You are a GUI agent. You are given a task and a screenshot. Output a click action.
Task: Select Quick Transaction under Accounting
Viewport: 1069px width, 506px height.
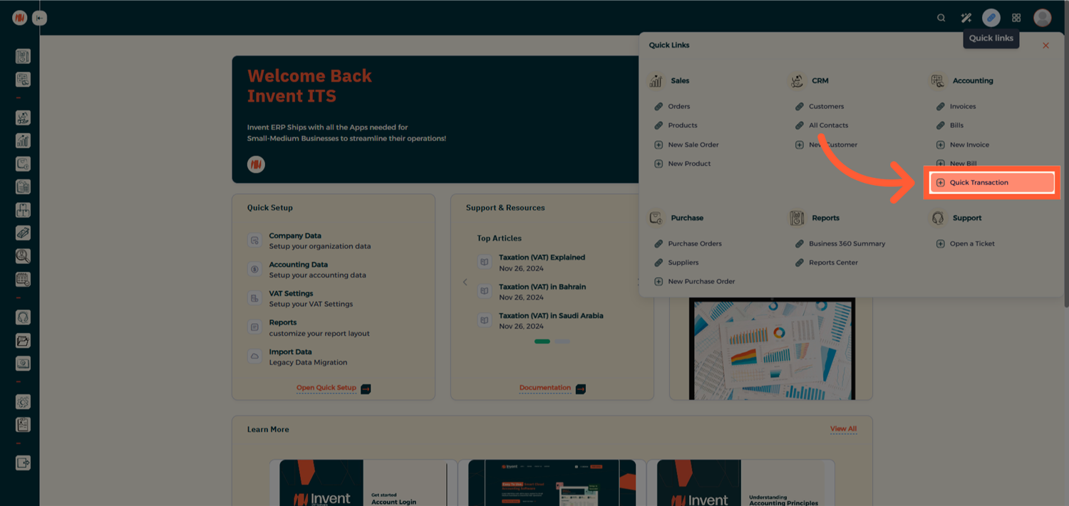click(x=978, y=183)
